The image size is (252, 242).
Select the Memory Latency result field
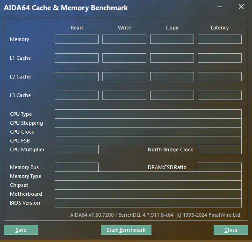click(220, 39)
